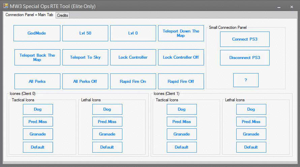This screenshot has width=300, height=167.
Task: Activate Teleport To Sky
Action: tap(85, 57)
